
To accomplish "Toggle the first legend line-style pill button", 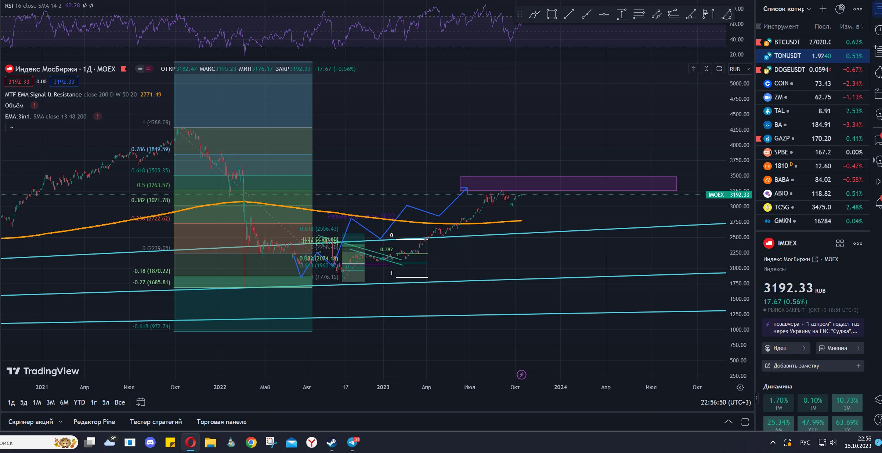I will pyautogui.click(x=140, y=69).
